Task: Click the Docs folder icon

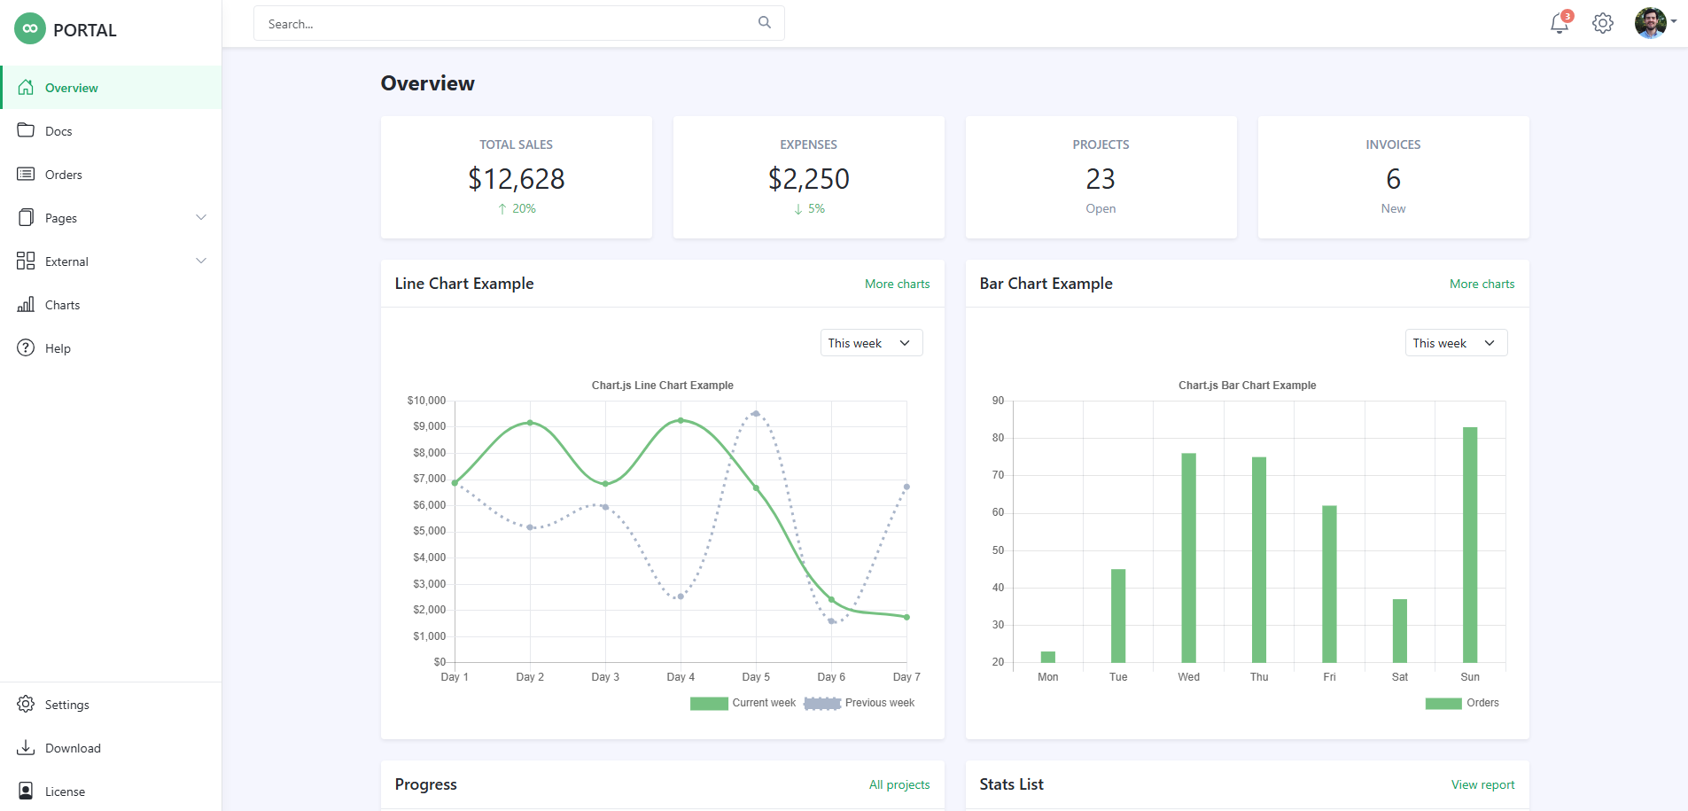Action: coord(26,130)
